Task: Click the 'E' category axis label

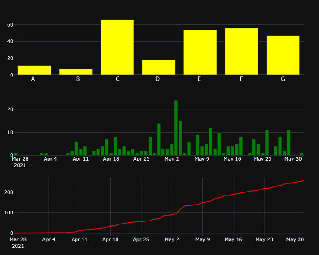Action: coord(199,79)
